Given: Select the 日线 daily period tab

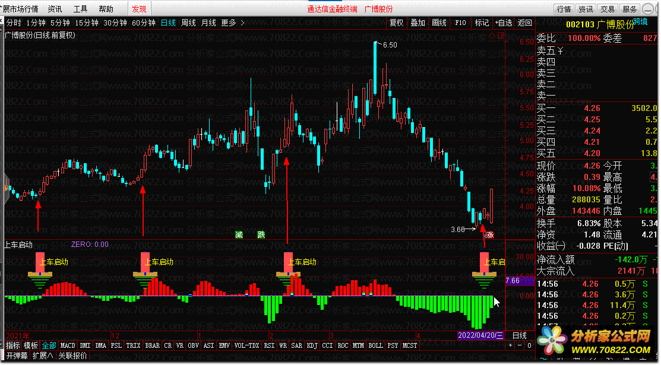Looking at the screenshot, I should click(168, 23).
